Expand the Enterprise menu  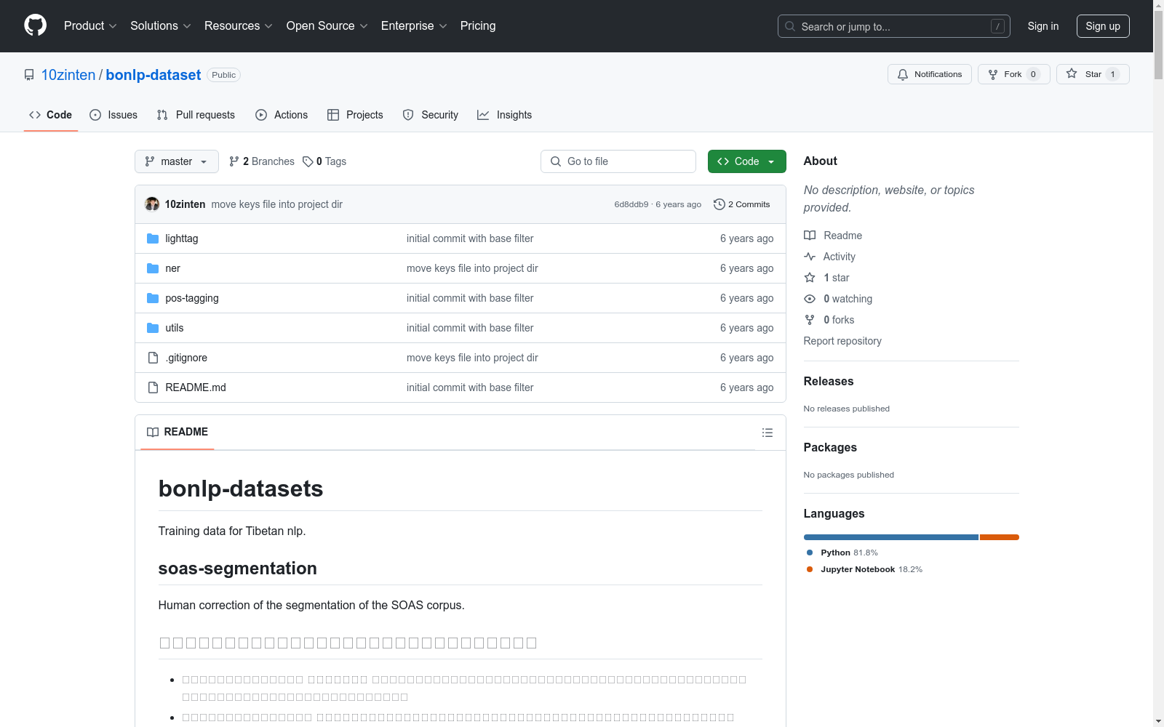click(x=414, y=25)
